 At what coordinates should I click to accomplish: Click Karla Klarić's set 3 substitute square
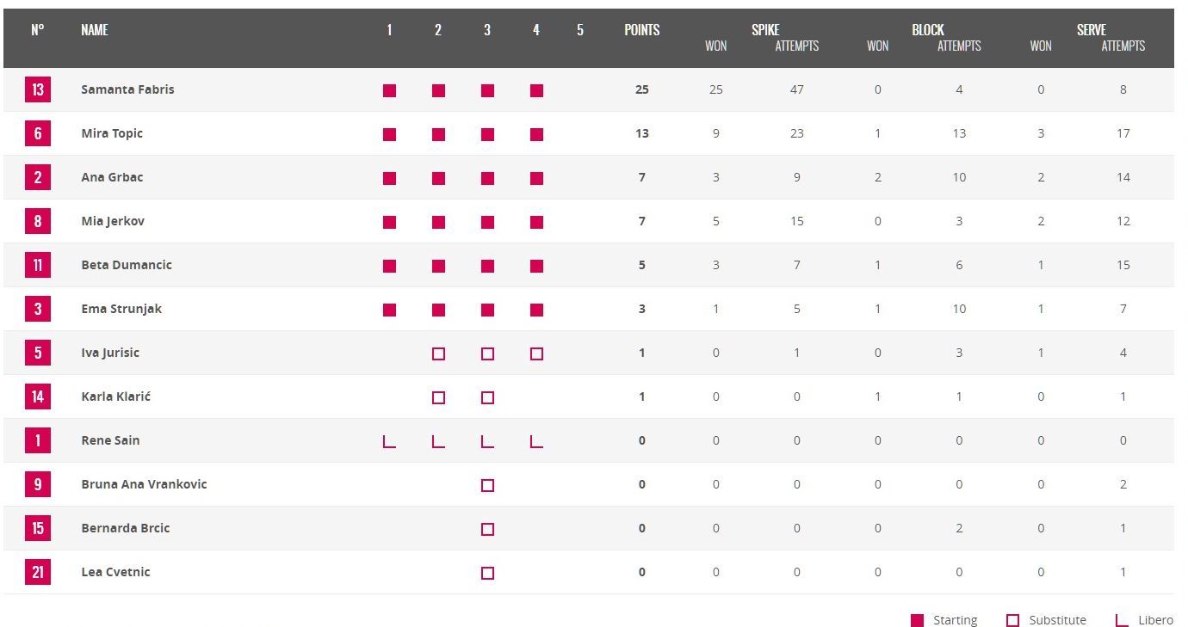click(487, 397)
